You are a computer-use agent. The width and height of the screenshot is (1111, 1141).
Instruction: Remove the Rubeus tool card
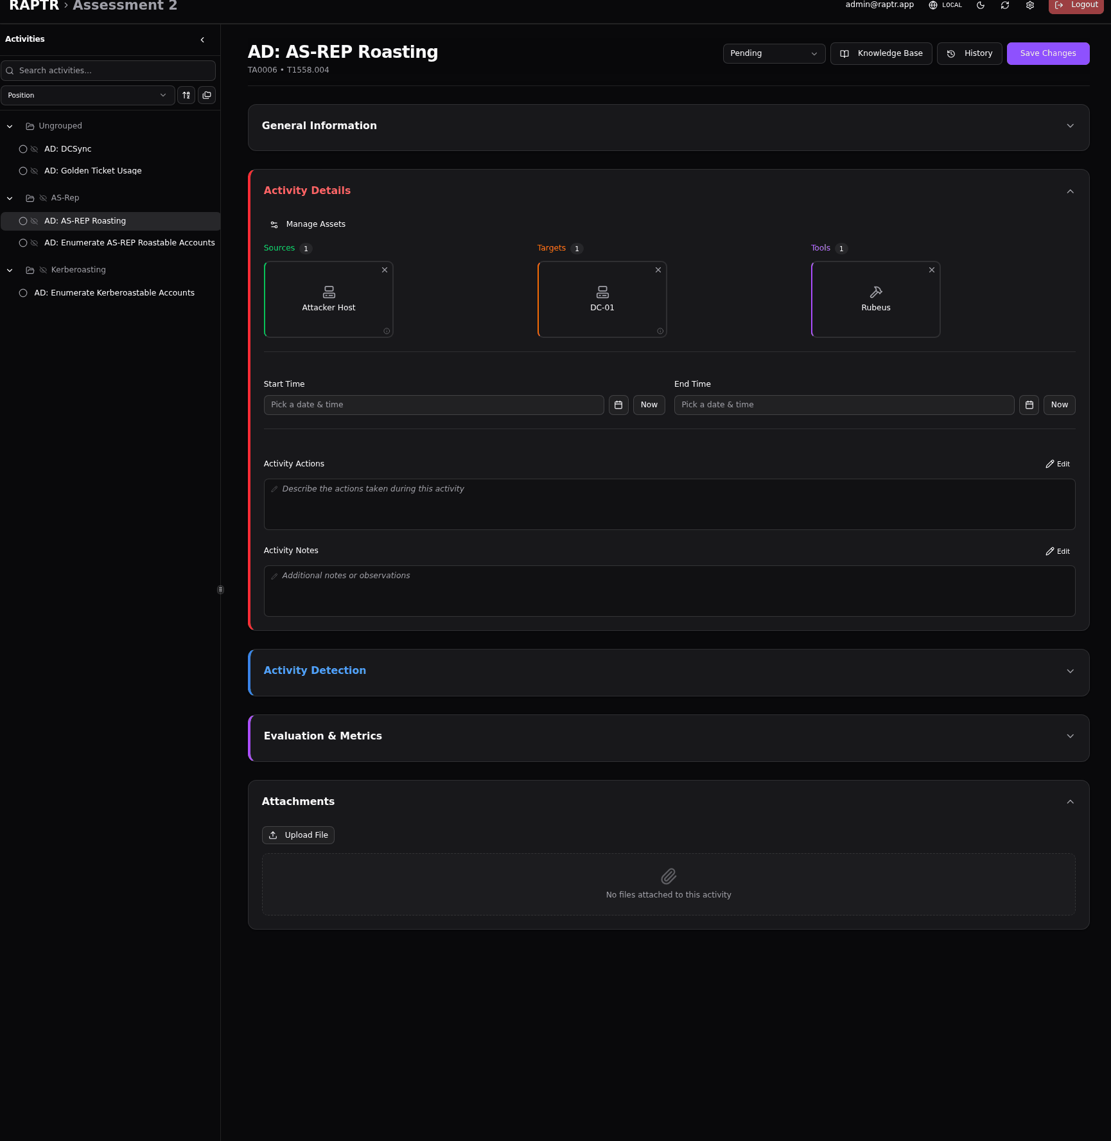click(932, 270)
